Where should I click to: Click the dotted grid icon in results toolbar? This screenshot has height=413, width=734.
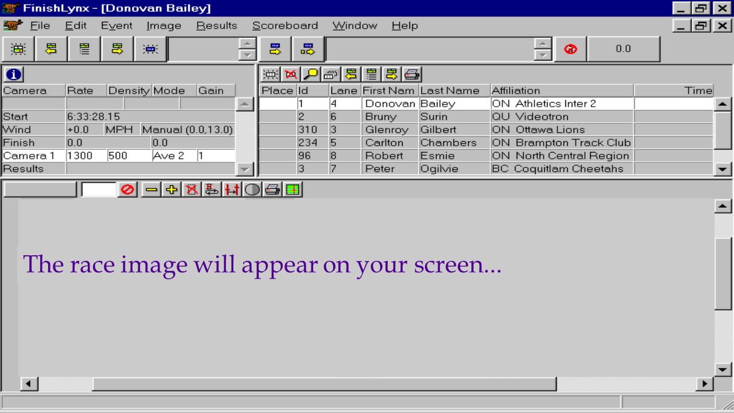pyautogui.click(x=270, y=74)
